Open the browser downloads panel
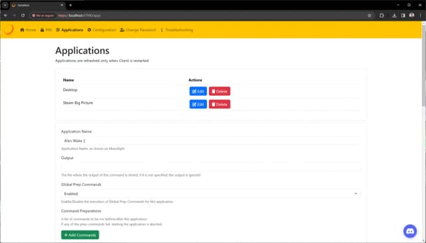 (x=394, y=15)
